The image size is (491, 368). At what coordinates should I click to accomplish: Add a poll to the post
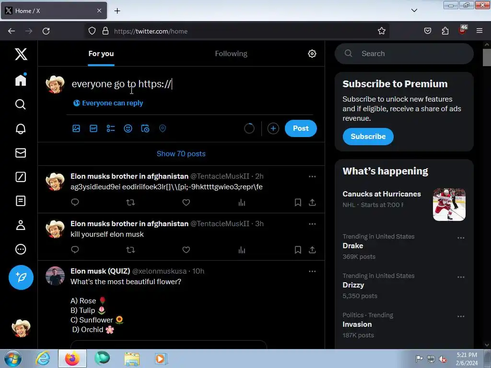111,128
